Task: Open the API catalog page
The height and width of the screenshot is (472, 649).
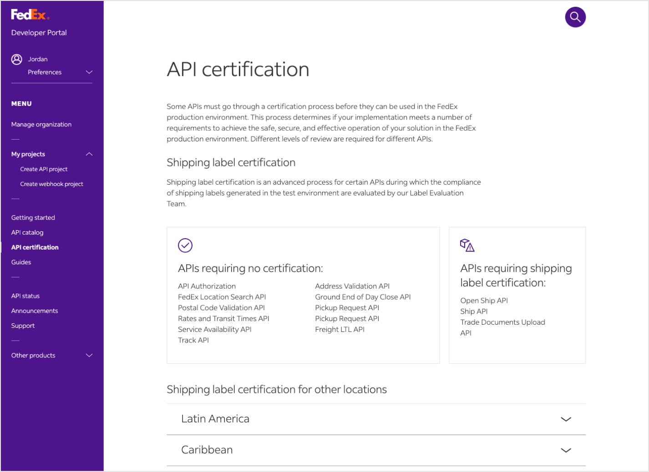Action: [x=27, y=233]
